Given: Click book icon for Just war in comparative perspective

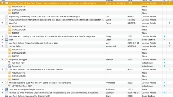Looking at the screenshot, I should click(6, 89).
